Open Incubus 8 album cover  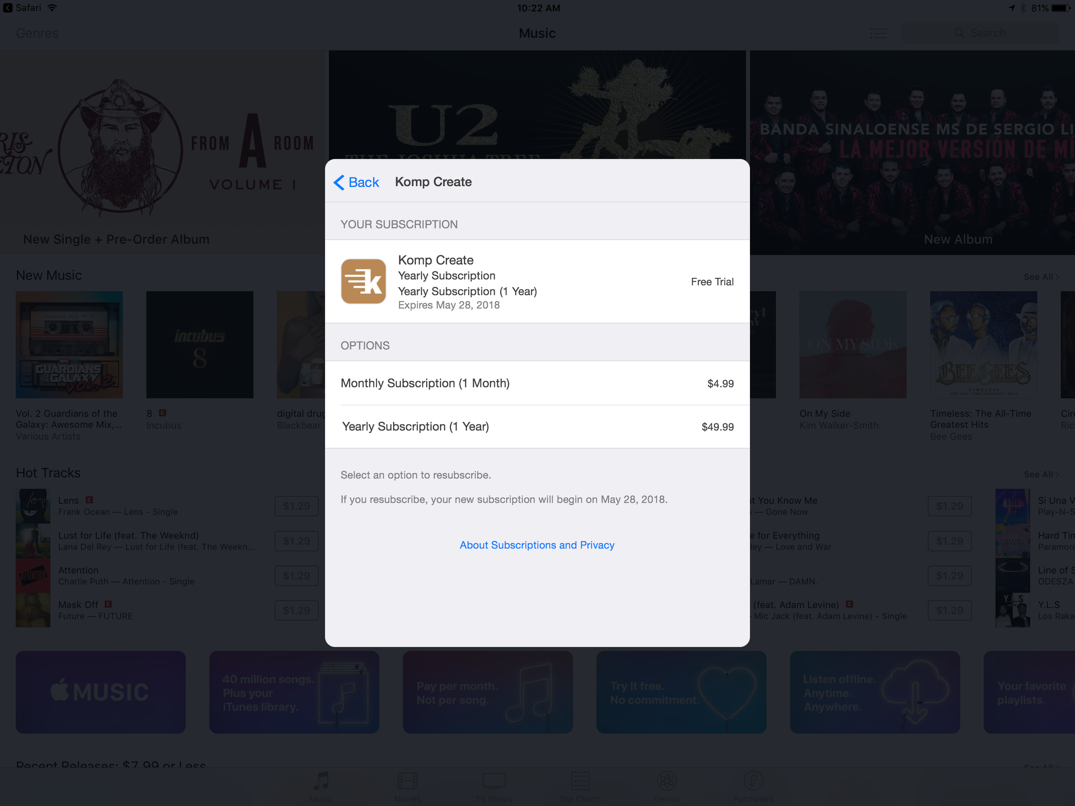[200, 345]
